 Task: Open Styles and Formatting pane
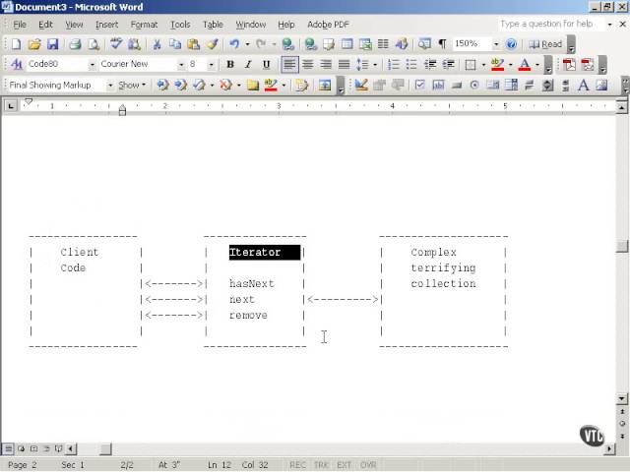[x=17, y=64]
